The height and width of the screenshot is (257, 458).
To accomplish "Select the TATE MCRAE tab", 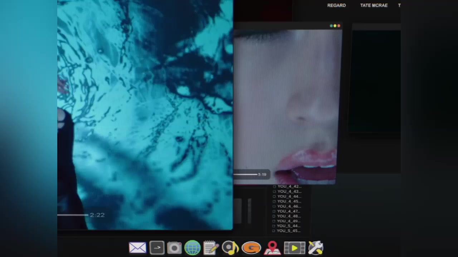I will pyautogui.click(x=374, y=5).
